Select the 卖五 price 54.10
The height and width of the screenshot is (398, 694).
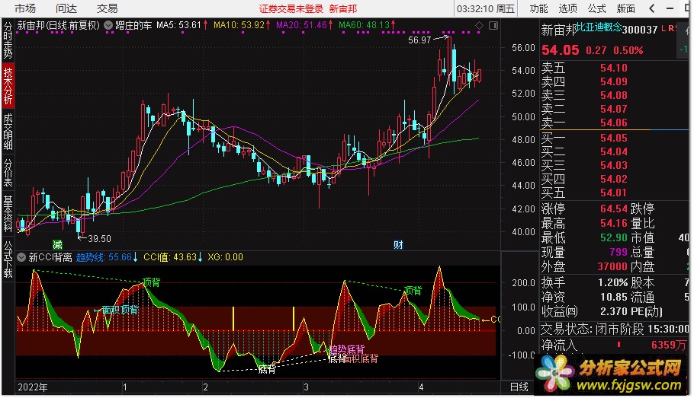tap(613, 68)
